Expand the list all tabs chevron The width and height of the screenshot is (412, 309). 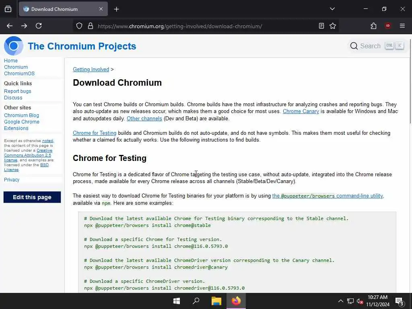[332, 9]
